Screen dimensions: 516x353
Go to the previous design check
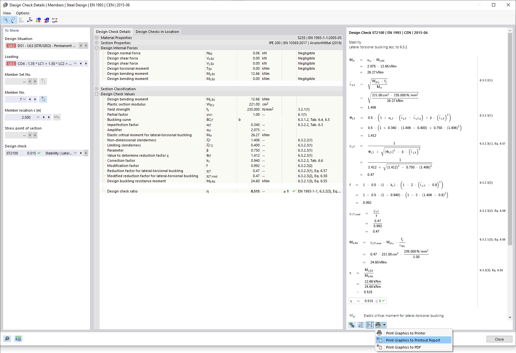[81, 153]
